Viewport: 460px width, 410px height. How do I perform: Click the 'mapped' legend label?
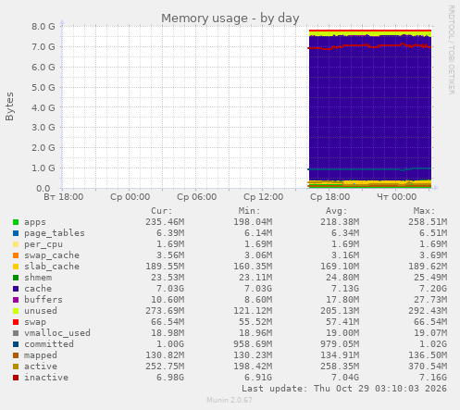pyautogui.click(x=41, y=355)
